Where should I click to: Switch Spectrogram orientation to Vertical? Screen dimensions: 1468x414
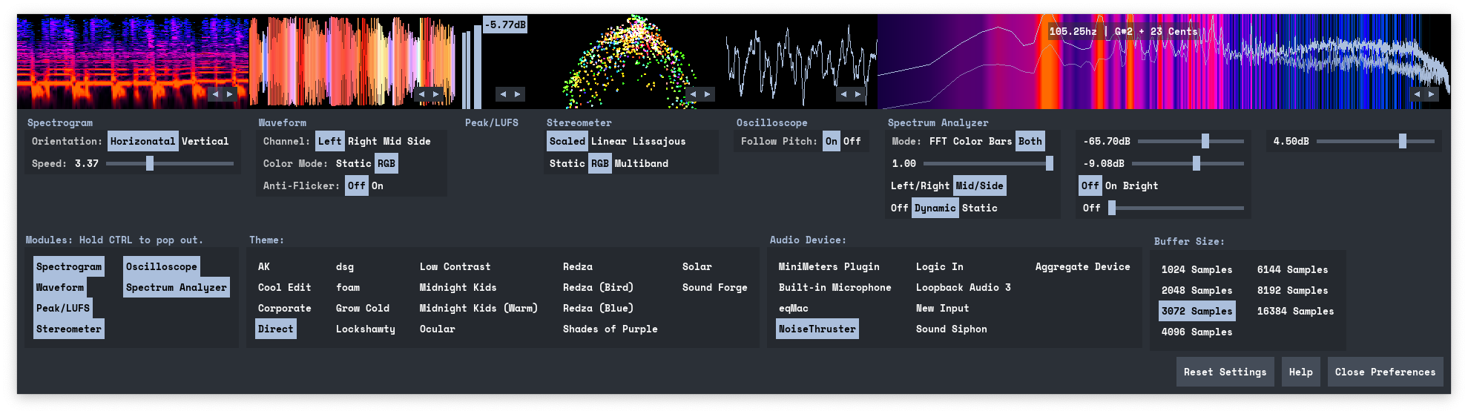tap(205, 141)
